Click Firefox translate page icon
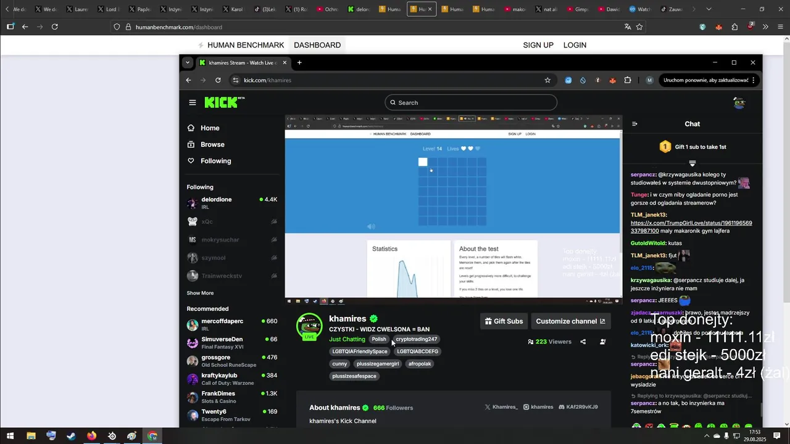The height and width of the screenshot is (444, 790). point(628,27)
